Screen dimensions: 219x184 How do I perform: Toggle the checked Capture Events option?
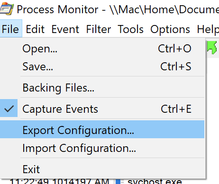102,109
